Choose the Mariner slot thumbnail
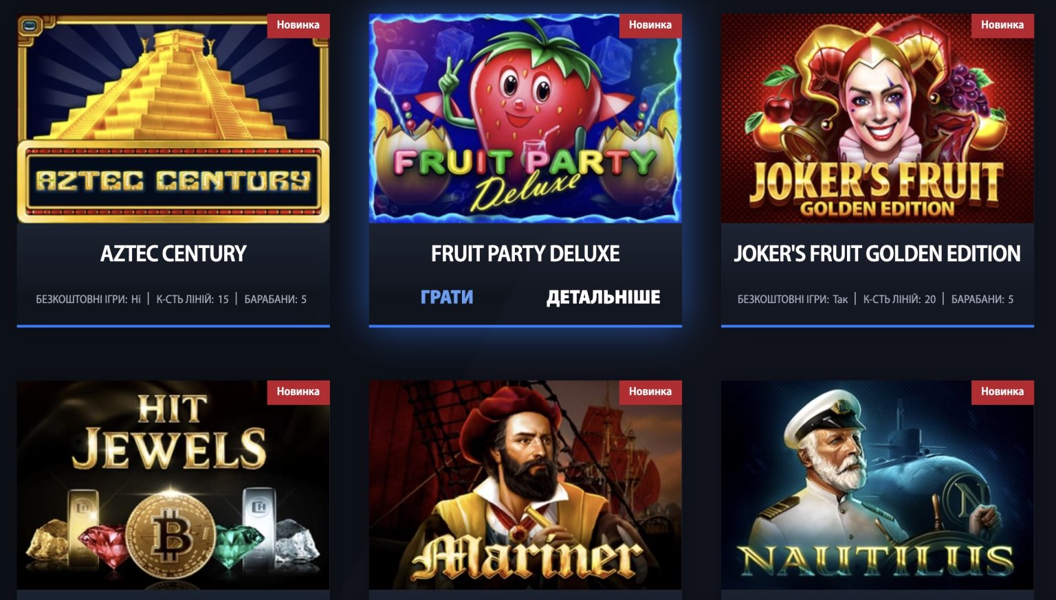This screenshot has height=600, width=1056. [525, 485]
